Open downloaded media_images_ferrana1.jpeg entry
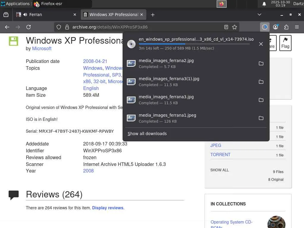This screenshot has width=304, height=228. point(190,118)
